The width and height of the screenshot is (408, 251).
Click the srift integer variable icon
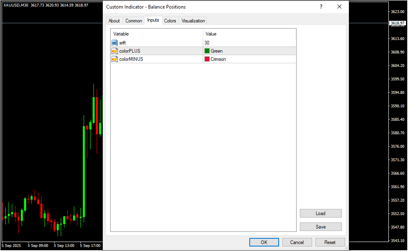[x=114, y=43]
